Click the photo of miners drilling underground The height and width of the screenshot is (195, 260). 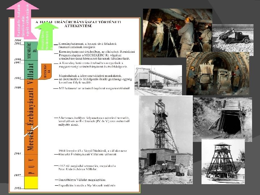(178, 33)
